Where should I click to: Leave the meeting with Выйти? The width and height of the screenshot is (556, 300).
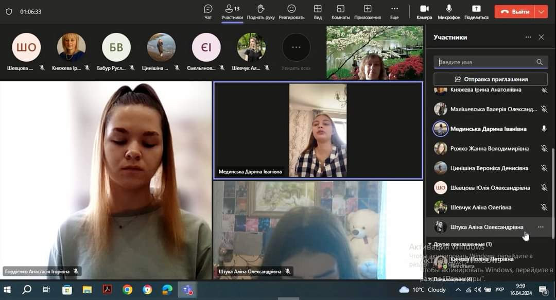pos(515,12)
